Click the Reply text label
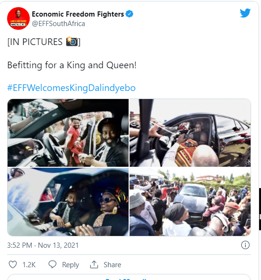261x280 pixels. 70,265
